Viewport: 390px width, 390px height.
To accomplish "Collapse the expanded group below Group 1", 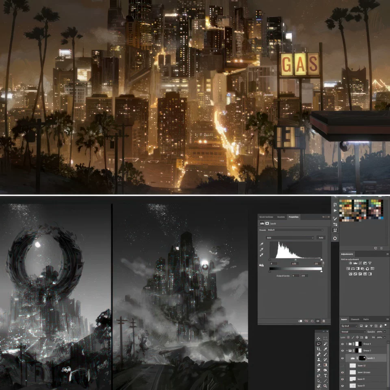I will coord(347,351).
